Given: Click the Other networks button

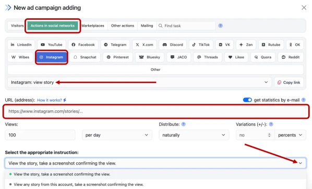Looking at the screenshot, I should tap(155, 70).
